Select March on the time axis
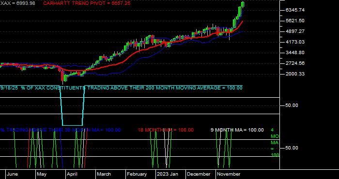Viewport: 339px width, 179px height. [104, 174]
